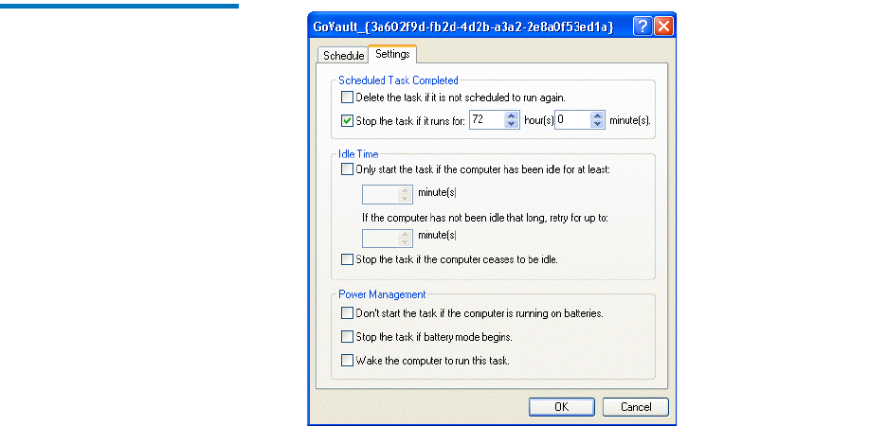Increase the run-time minutes with up arrow

(x=597, y=115)
